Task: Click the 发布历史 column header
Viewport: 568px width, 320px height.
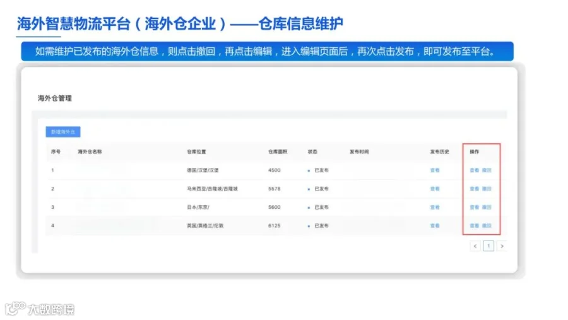Action: coord(439,151)
